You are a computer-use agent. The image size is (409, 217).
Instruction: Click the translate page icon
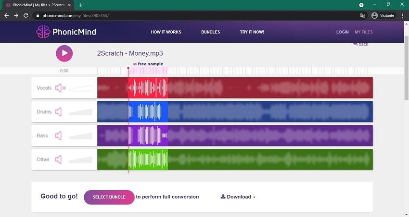362,15
